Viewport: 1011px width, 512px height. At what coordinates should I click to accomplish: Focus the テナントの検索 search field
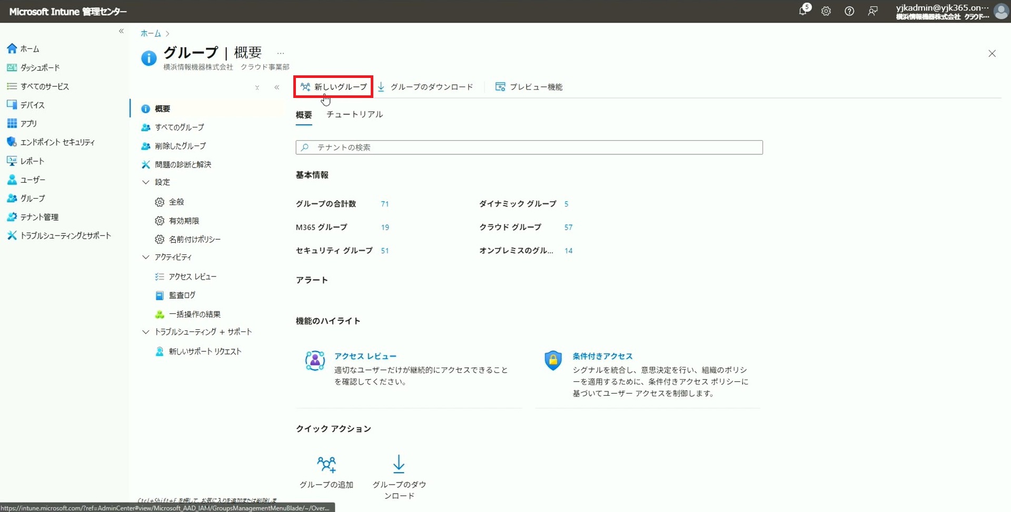tap(529, 147)
